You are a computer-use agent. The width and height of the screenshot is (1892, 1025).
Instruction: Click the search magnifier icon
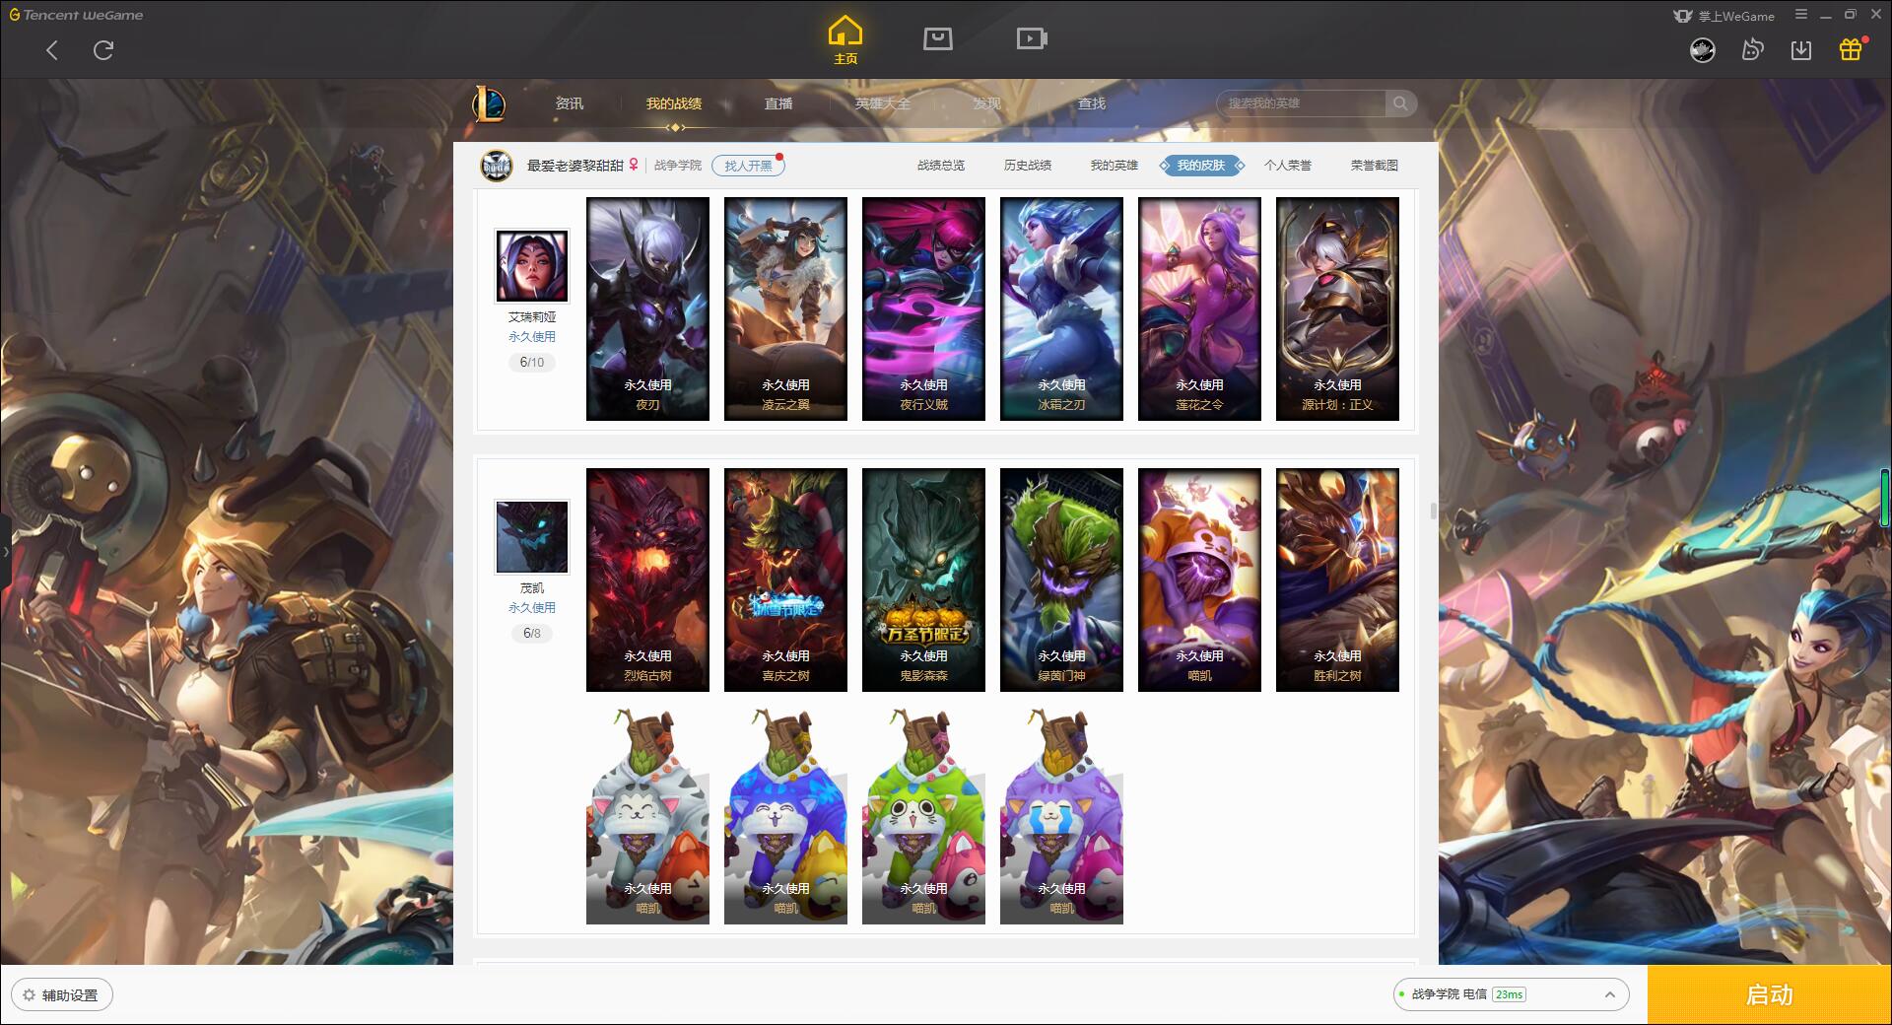point(1399,103)
